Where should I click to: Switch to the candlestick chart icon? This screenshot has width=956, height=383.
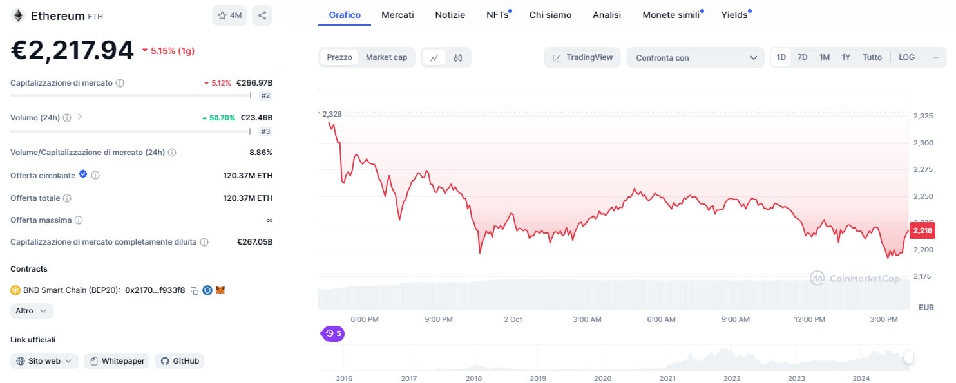click(458, 57)
